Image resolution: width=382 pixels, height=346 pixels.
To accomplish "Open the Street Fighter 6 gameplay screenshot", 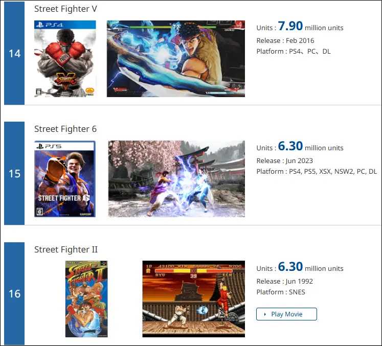I will click(x=176, y=179).
